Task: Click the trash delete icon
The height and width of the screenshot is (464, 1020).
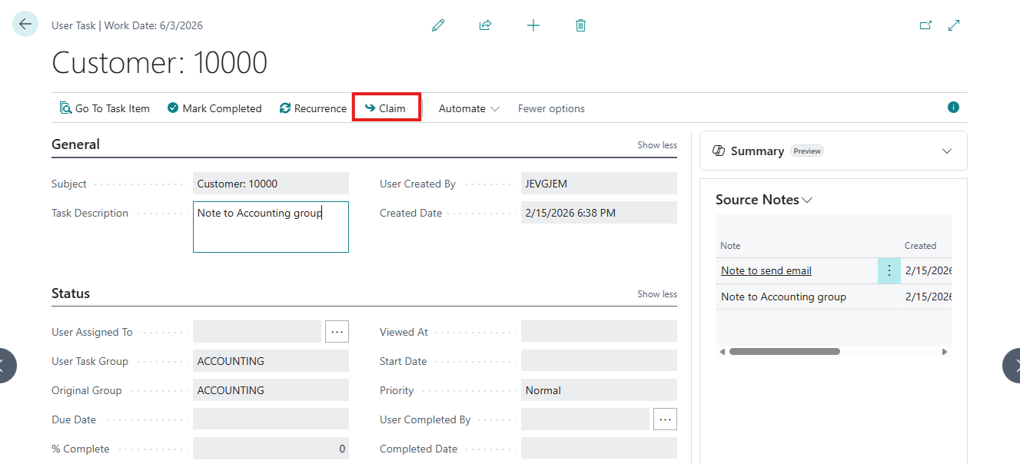Action: [x=580, y=25]
